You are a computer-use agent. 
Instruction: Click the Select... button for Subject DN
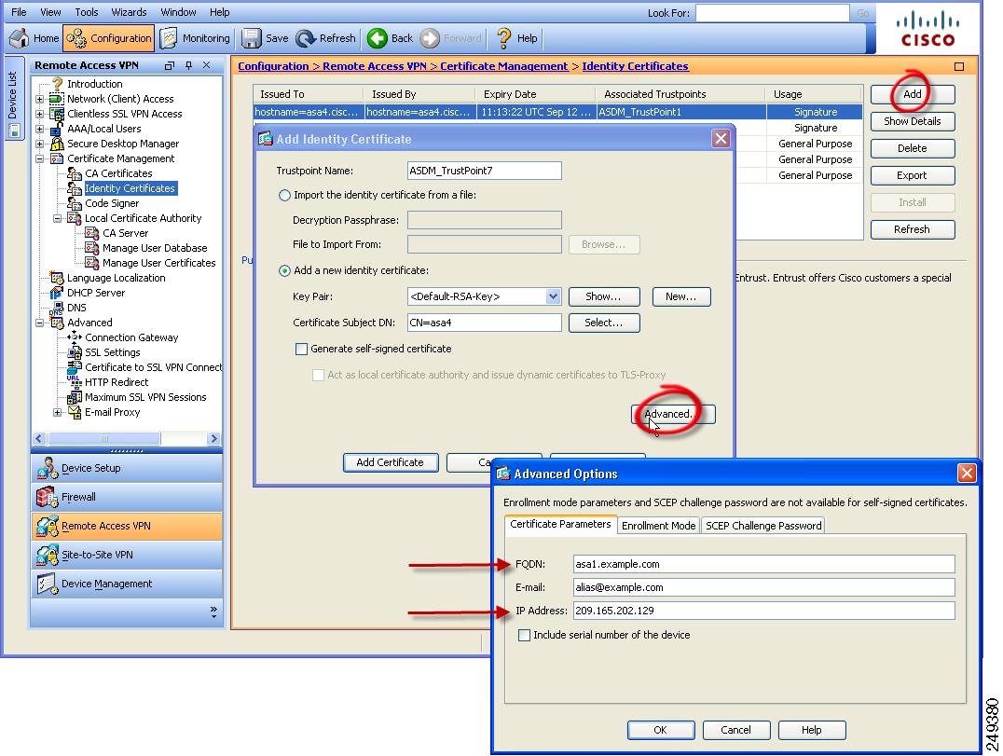click(x=604, y=323)
